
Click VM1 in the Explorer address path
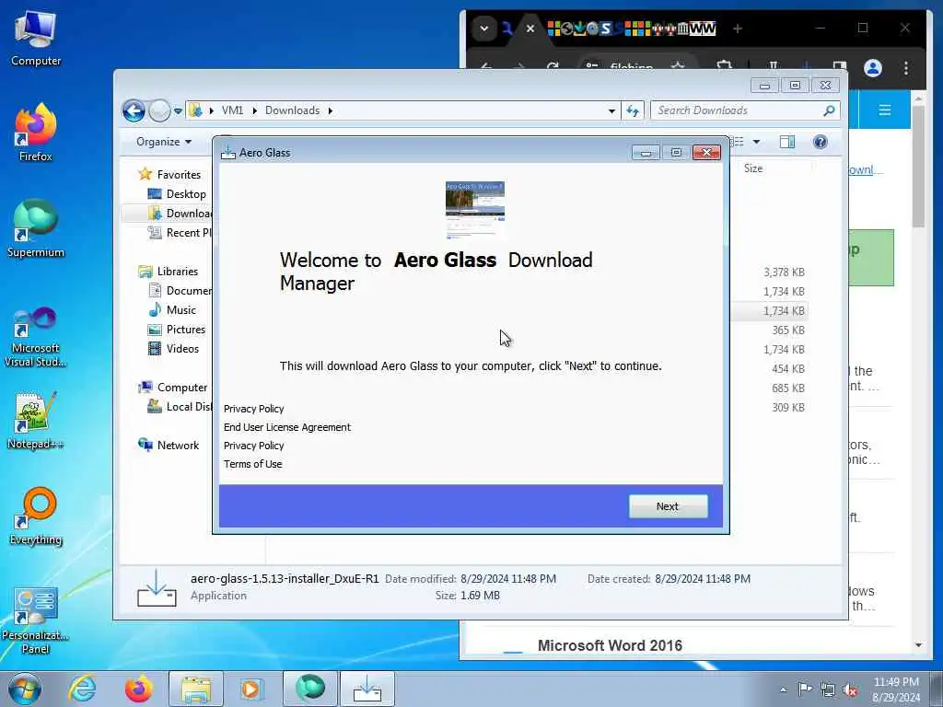click(232, 110)
